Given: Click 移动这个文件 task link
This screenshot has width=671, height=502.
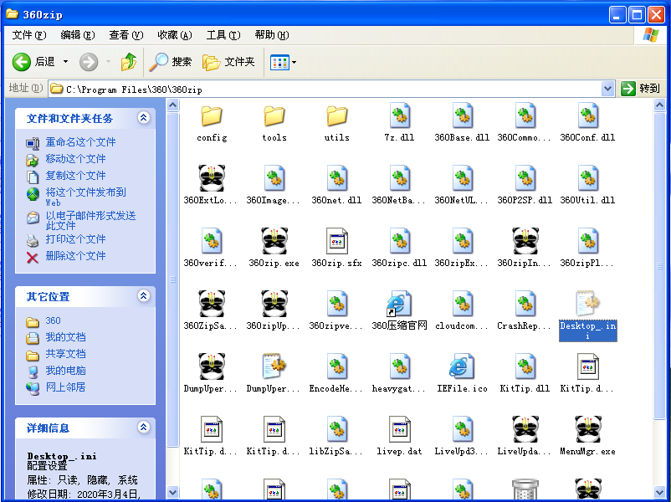Looking at the screenshot, I should click(x=75, y=159).
